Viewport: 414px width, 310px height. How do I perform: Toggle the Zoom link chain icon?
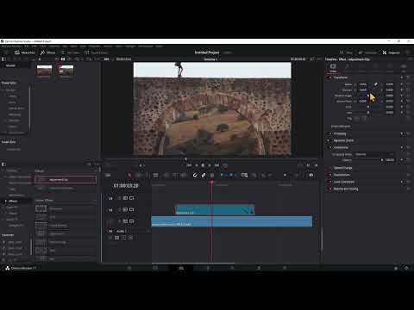[x=375, y=84]
